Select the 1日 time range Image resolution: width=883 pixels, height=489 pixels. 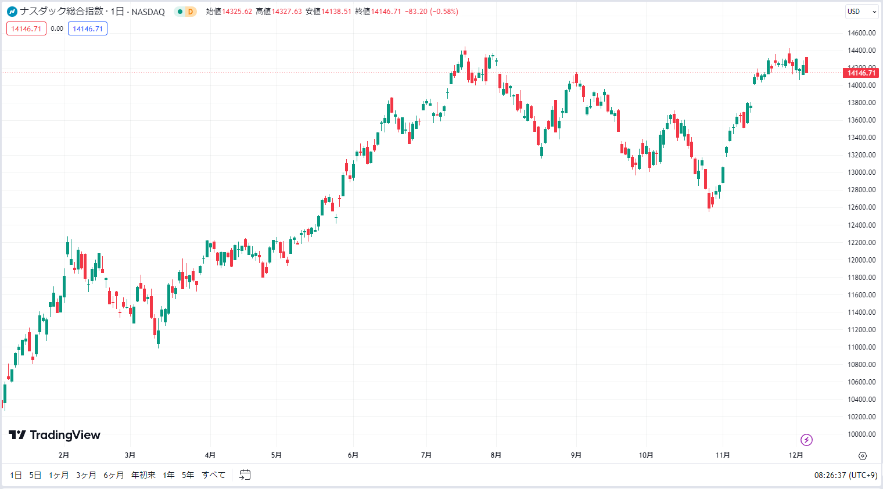point(16,475)
